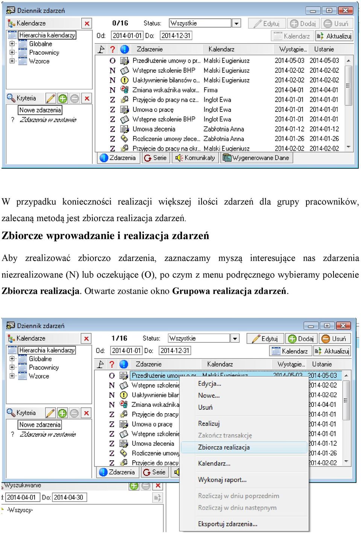Click the Do date field in the 1/16 window

tap(175, 351)
